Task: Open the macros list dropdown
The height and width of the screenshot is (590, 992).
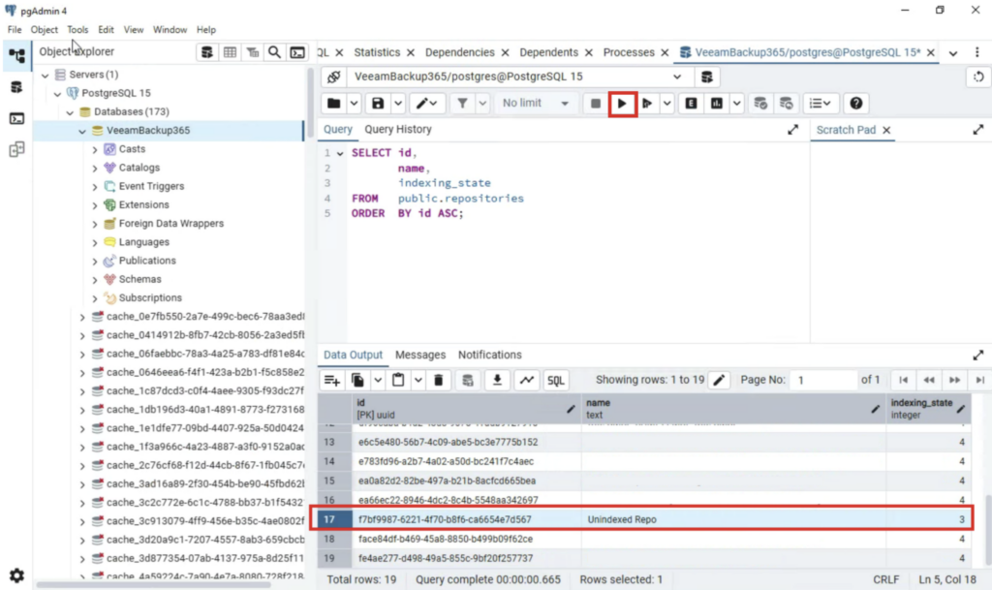Action: tap(821, 103)
